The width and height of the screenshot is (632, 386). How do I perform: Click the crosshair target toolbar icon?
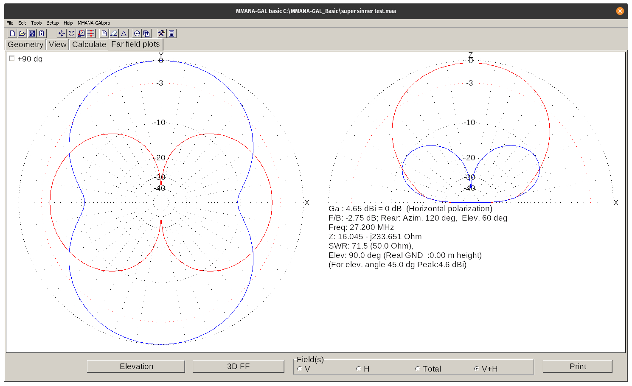(x=137, y=34)
